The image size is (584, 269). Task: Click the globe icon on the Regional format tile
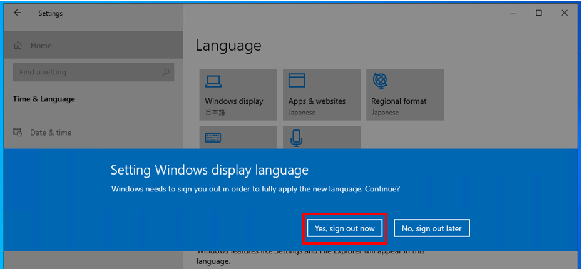click(x=380, y=81)
